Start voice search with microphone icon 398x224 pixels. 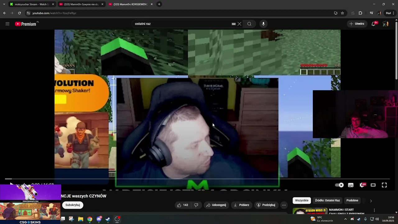pyautogui.click(x=263, y=24)
